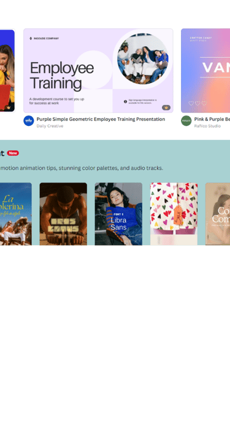Click the circular team photo in the template

point(143,58)
